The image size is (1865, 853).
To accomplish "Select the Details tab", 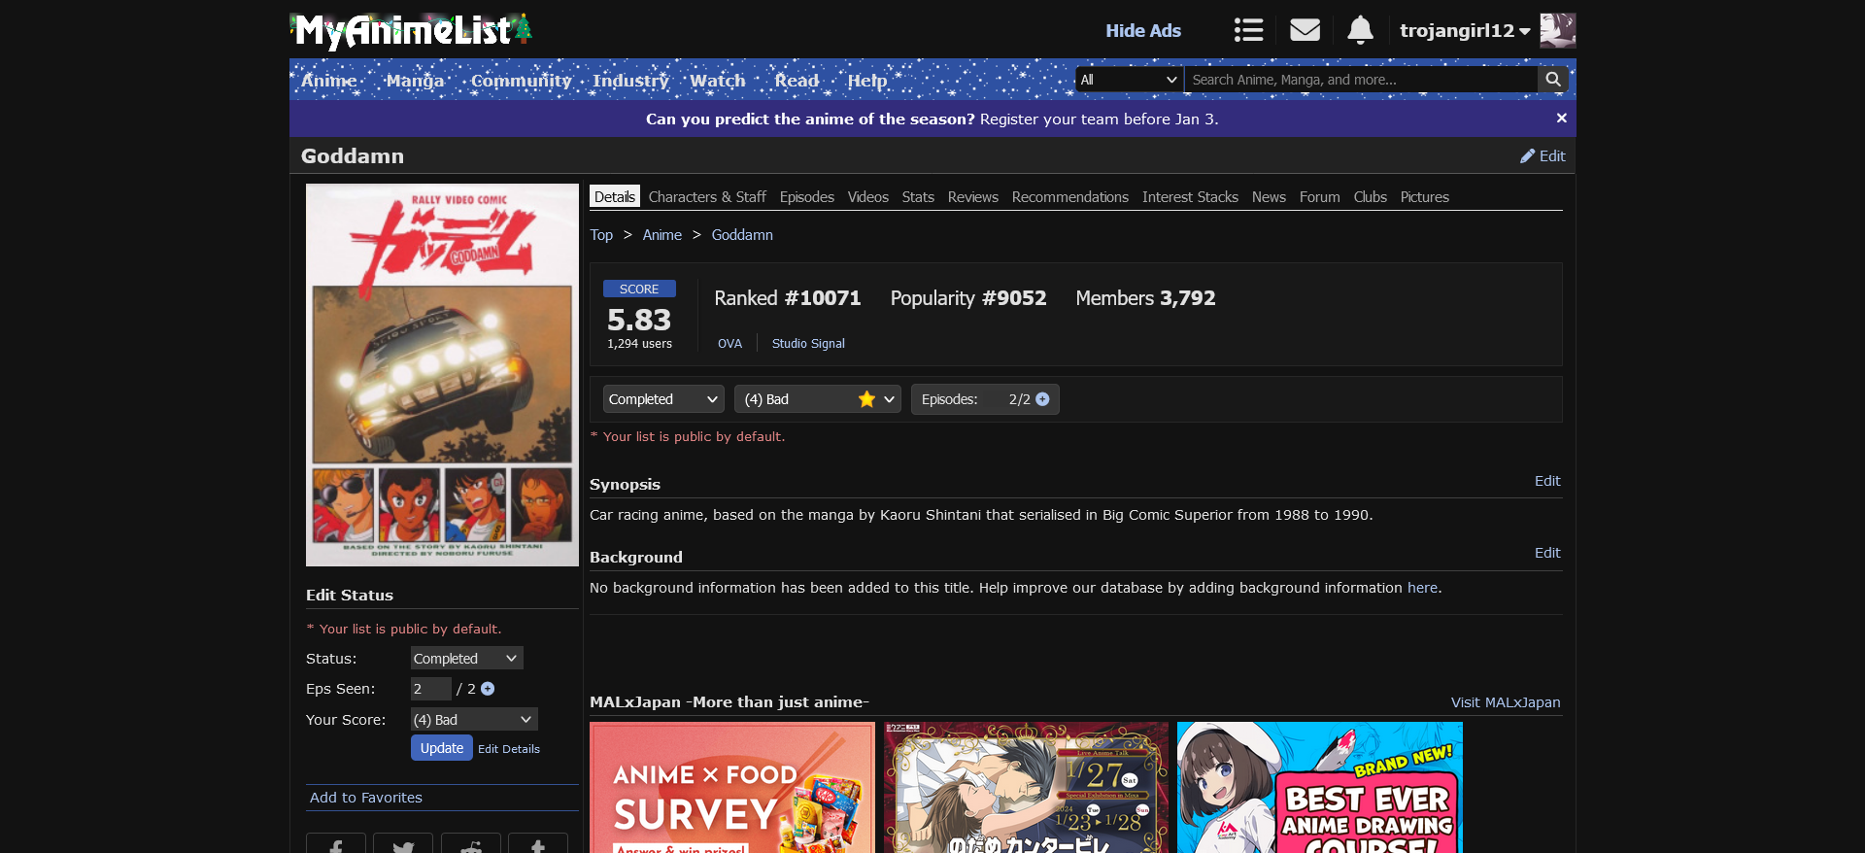I will (x=615, y=196).
